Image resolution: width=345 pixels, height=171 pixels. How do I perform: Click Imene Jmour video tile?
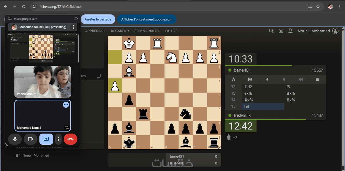[43, 82]
